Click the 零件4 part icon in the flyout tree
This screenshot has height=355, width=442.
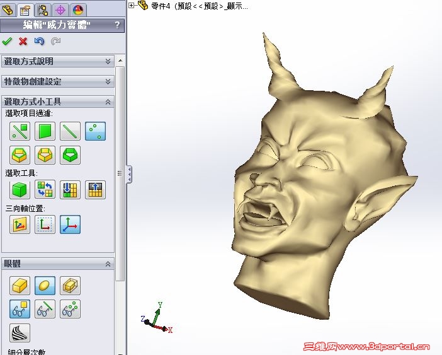tap(143, 5)
